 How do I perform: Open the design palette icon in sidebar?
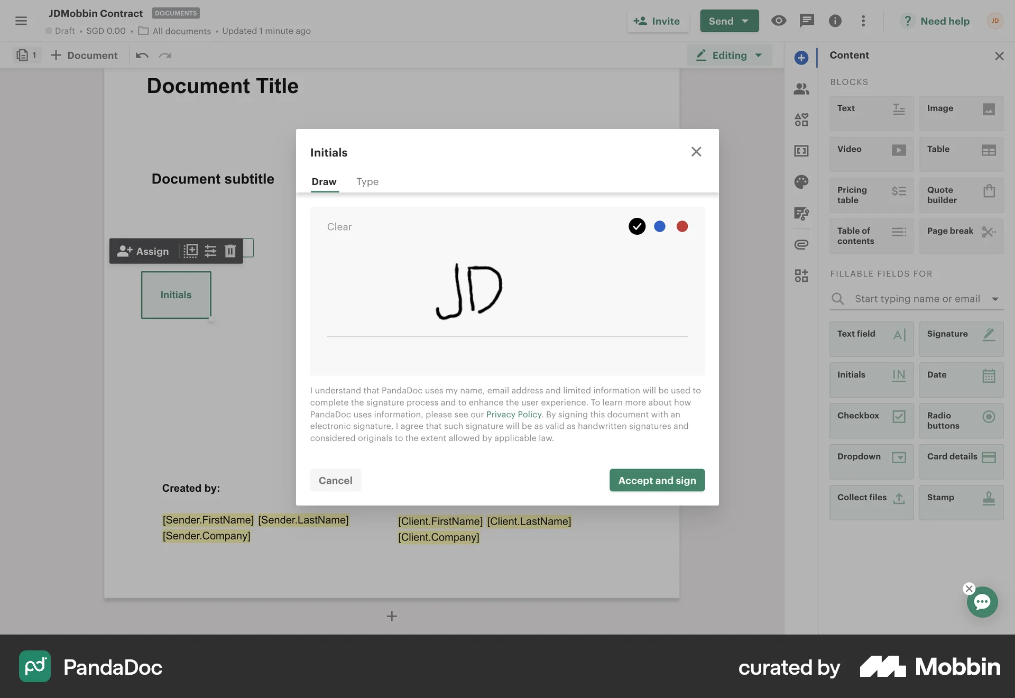tap(801, 182)
